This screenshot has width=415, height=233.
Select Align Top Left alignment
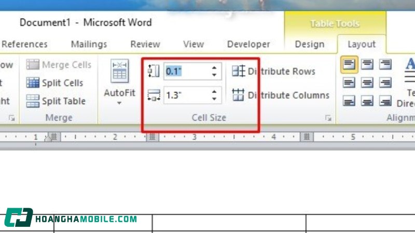pos(349,65)
